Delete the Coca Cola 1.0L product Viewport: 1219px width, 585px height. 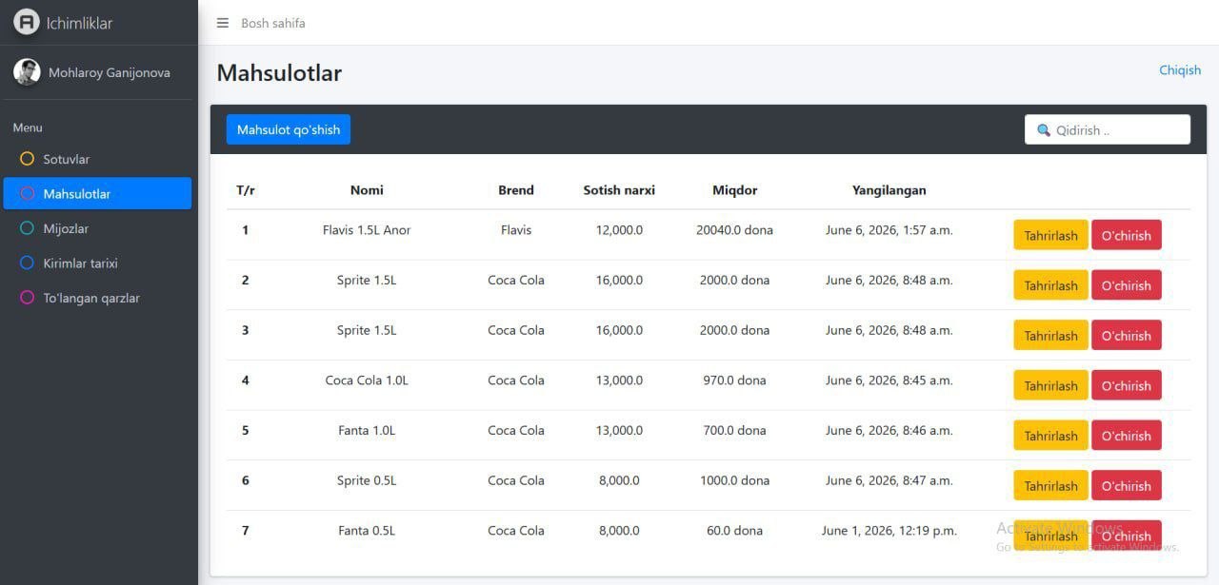1127,385
